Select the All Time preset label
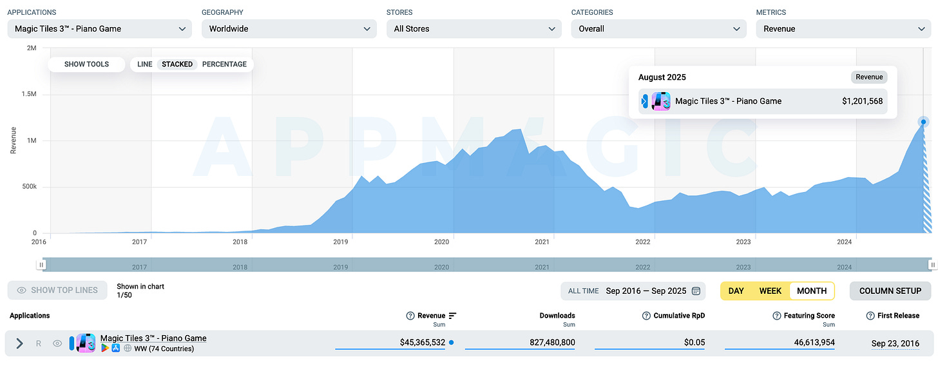The width and height of the screenshot is (938, 366). (584, 291)
